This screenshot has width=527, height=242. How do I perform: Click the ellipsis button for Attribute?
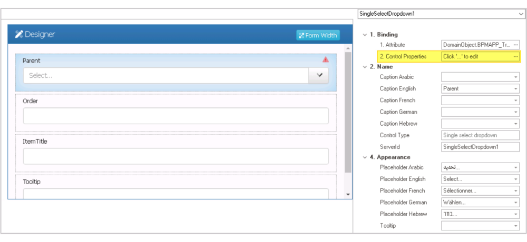tap(516, 45)
